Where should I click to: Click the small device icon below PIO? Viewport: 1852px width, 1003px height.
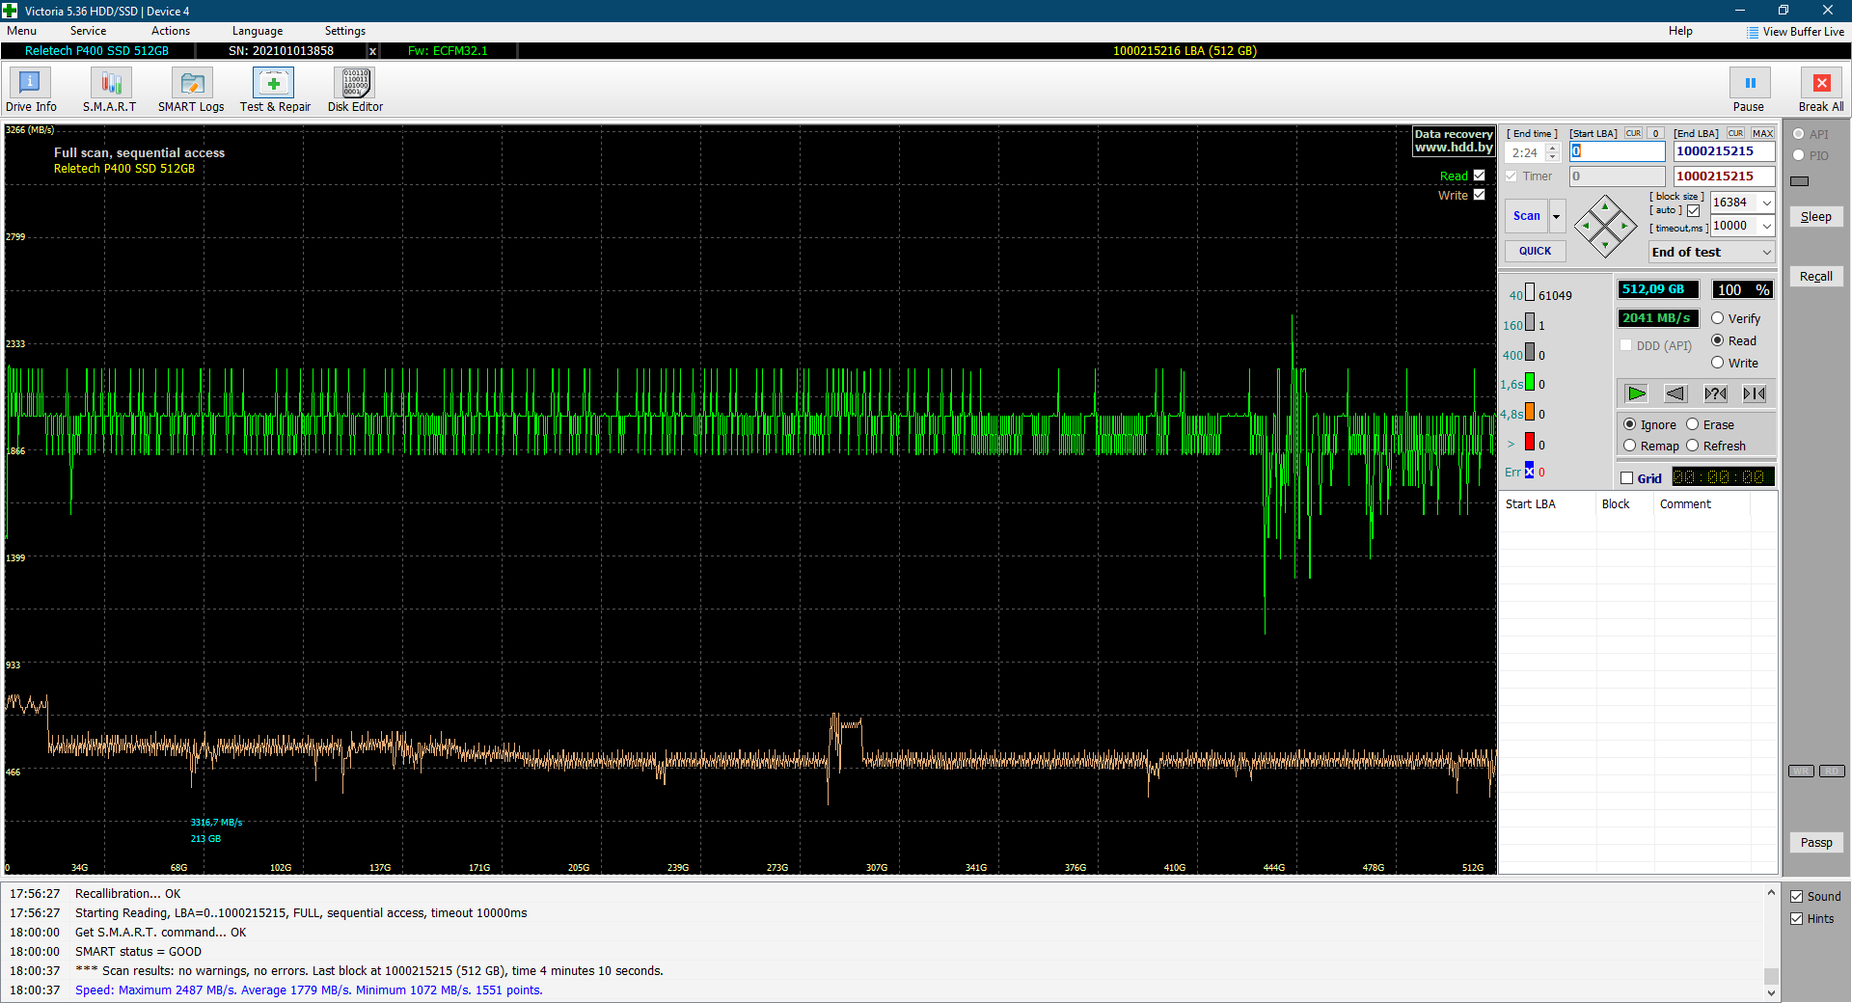1800,181
